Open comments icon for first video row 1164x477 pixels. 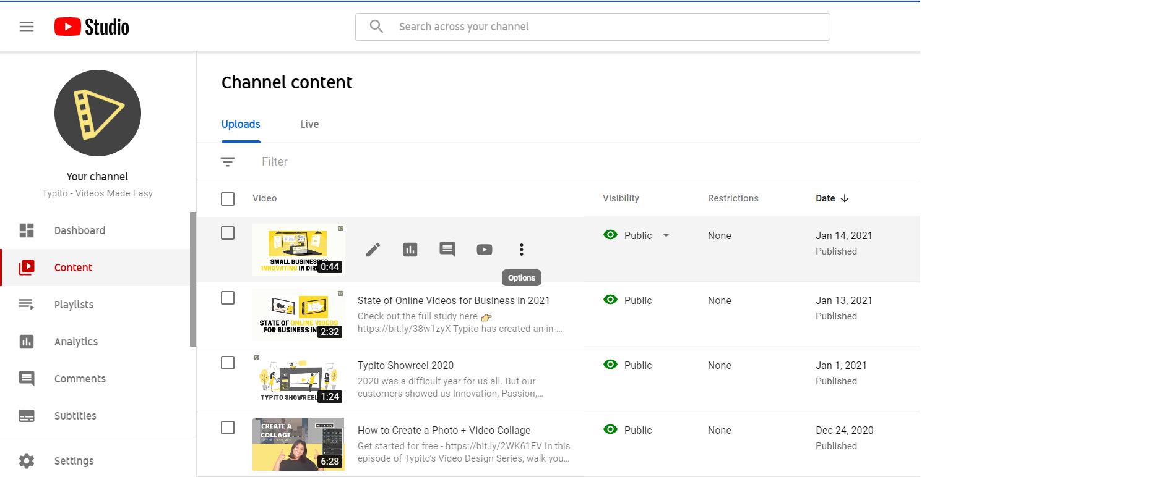click(x=447, y=250)
